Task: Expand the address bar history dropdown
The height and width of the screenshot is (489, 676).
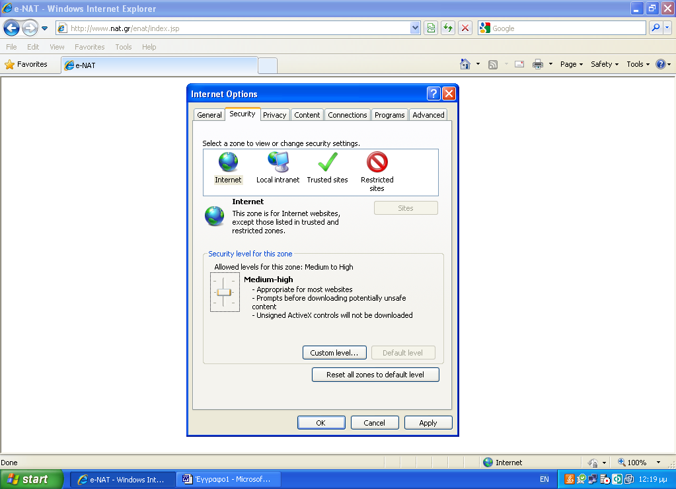Action: tap(415, 28)
